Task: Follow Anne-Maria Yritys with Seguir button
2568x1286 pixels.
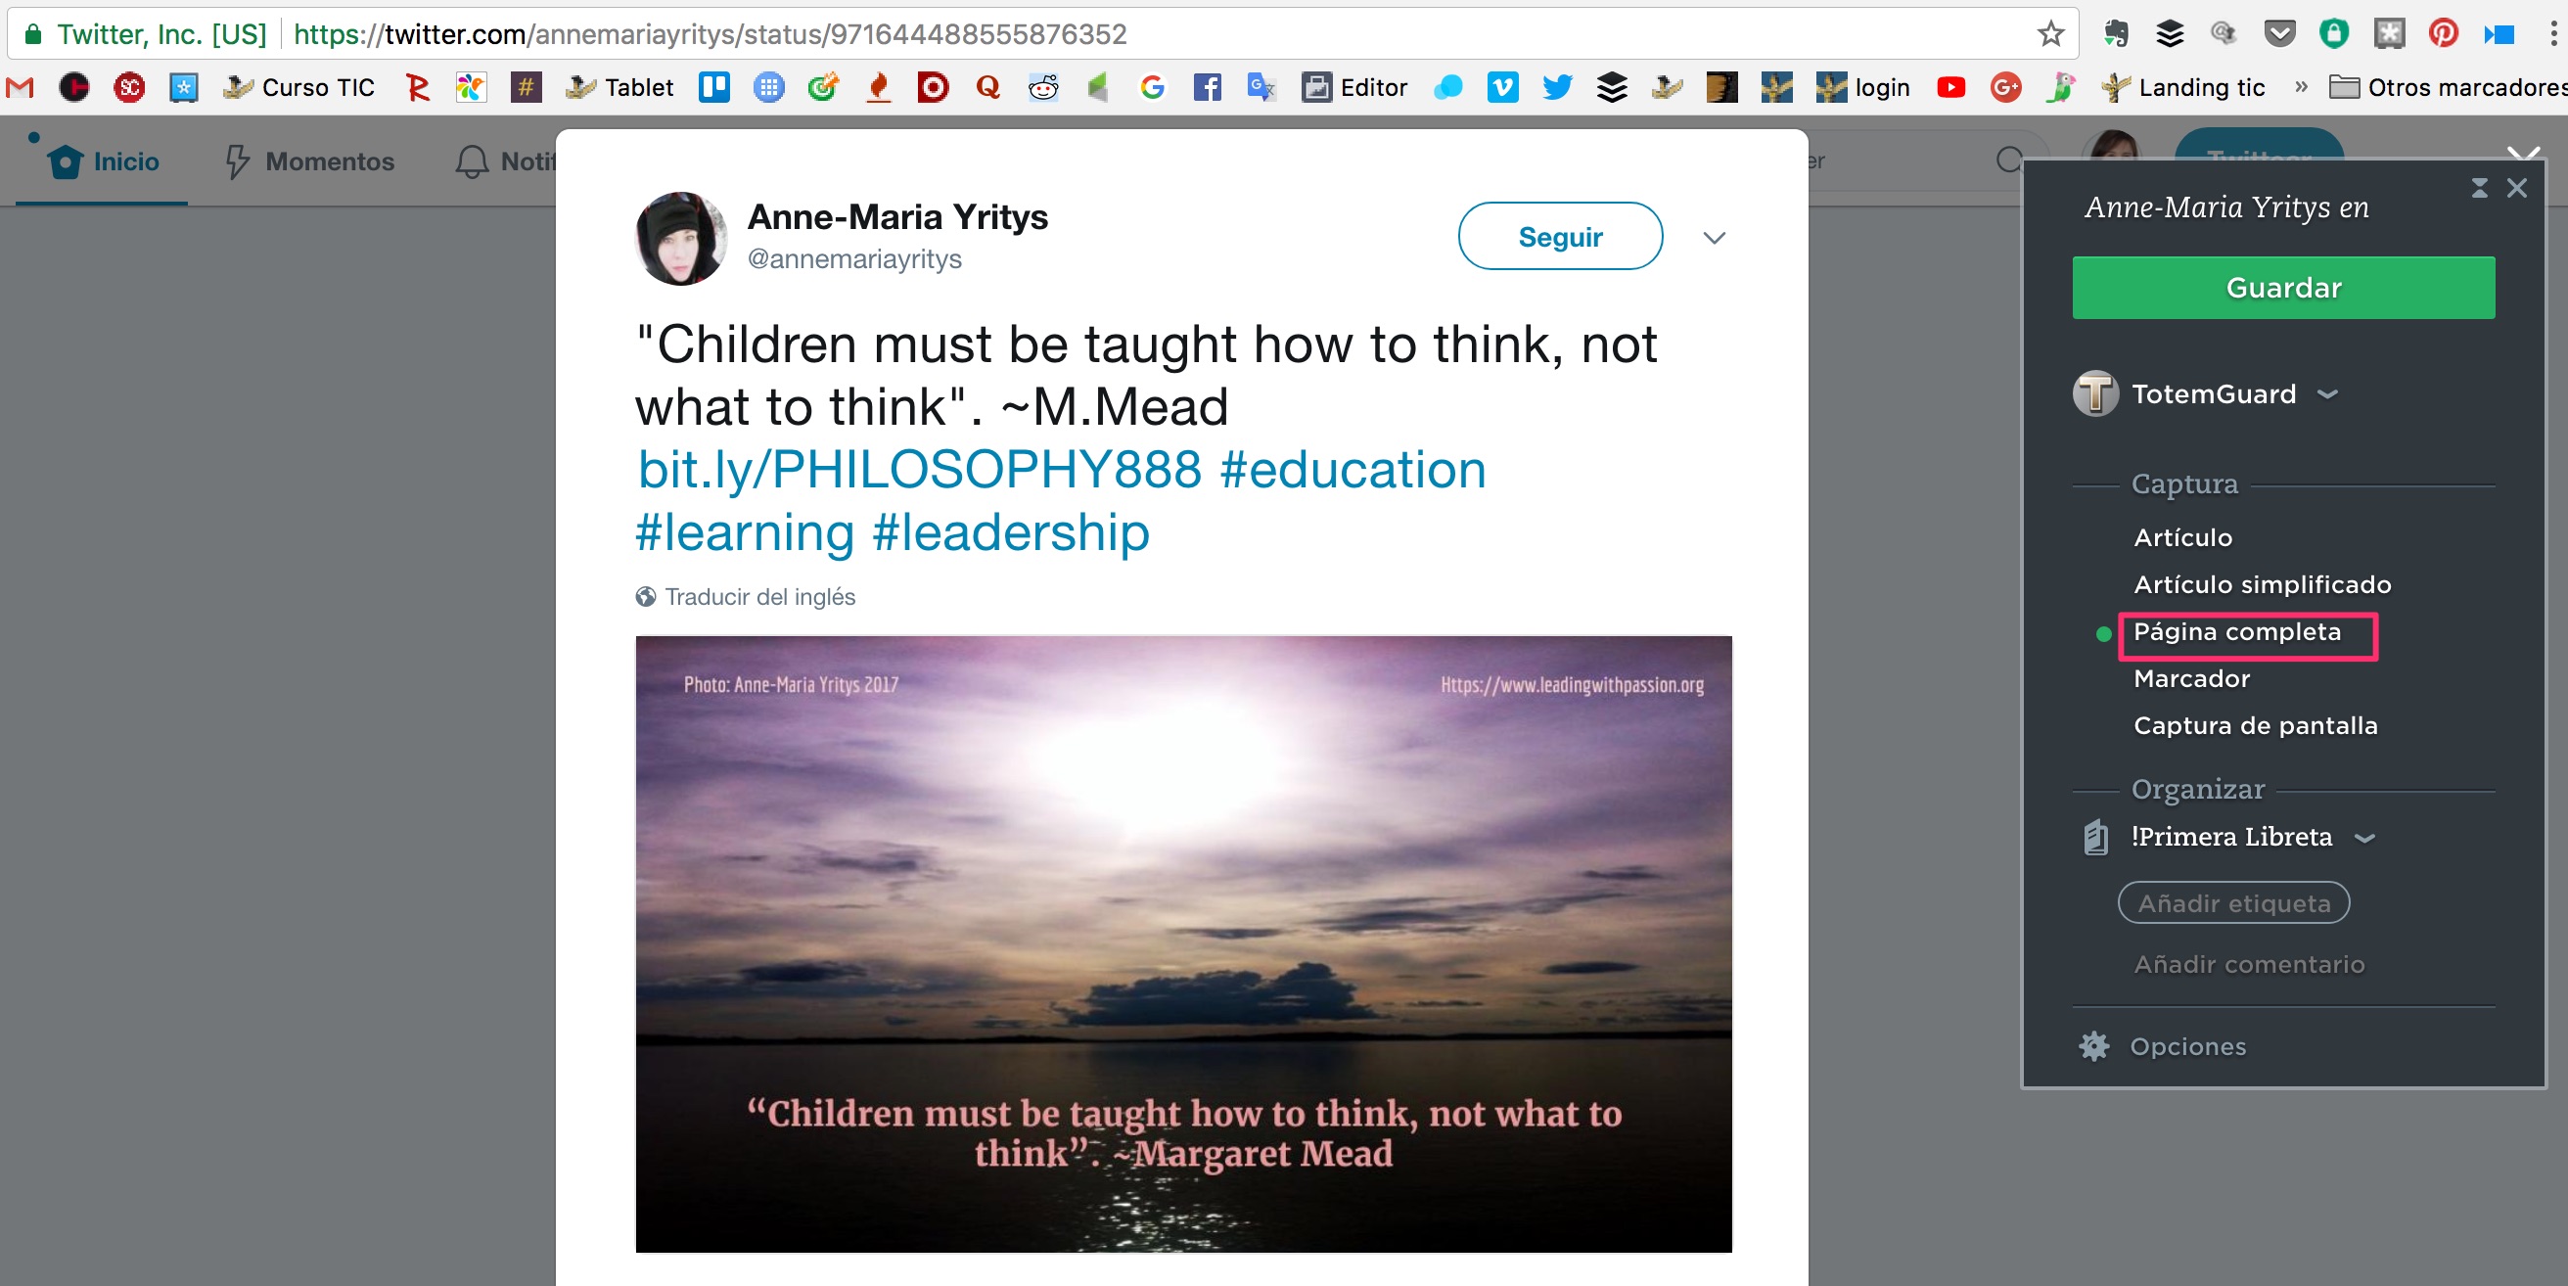Action: (x=1560, y=236)
